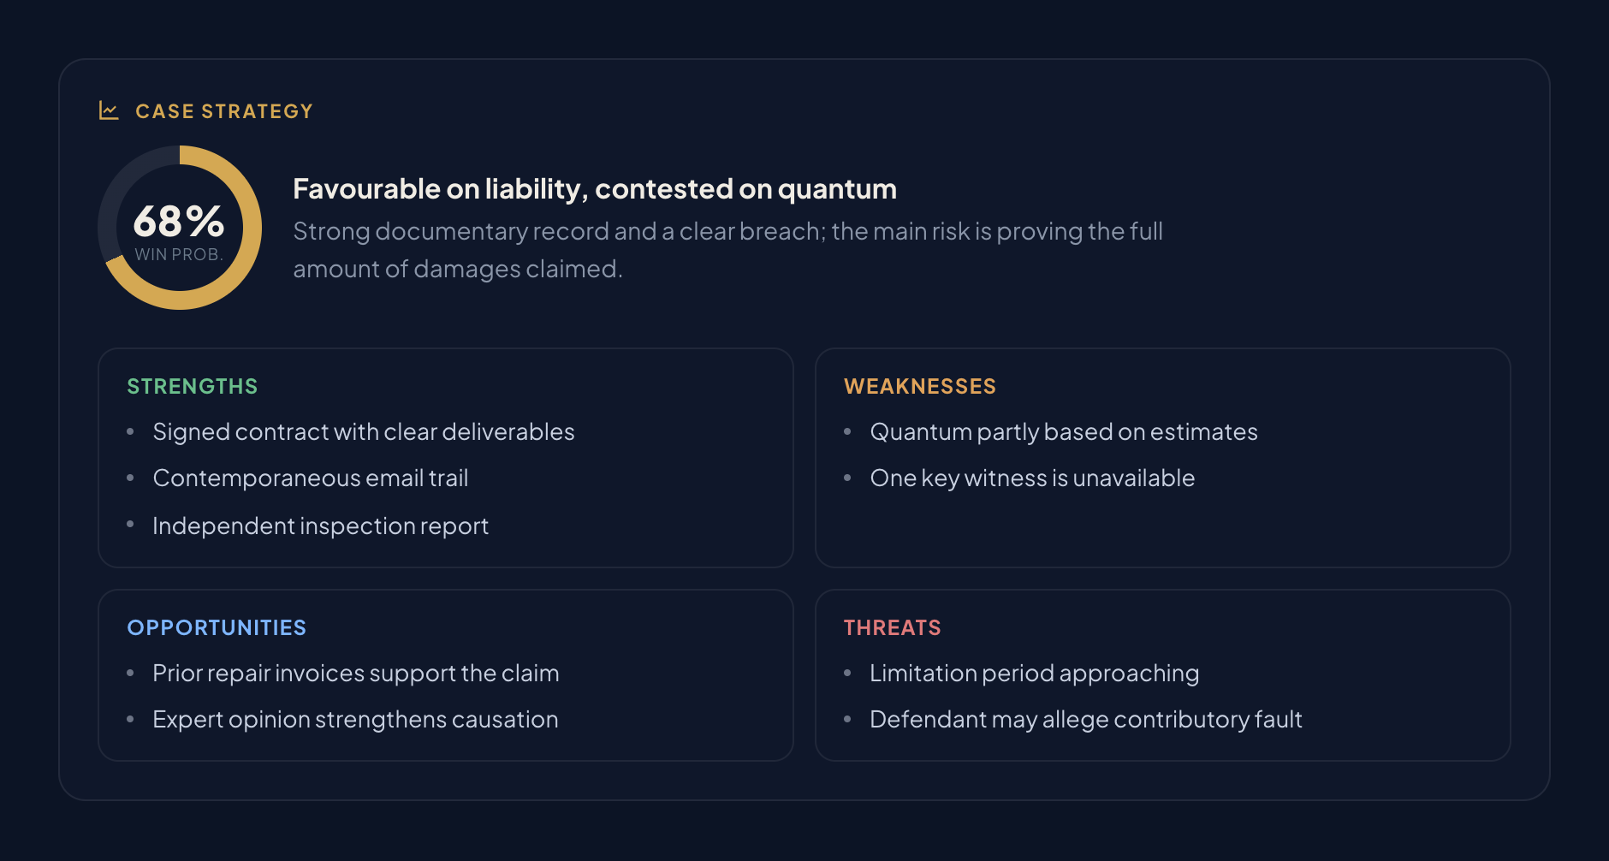Click the 68% win probability gauge
This screenshot has height=861, width=1609.
click(x=180, y=228)
